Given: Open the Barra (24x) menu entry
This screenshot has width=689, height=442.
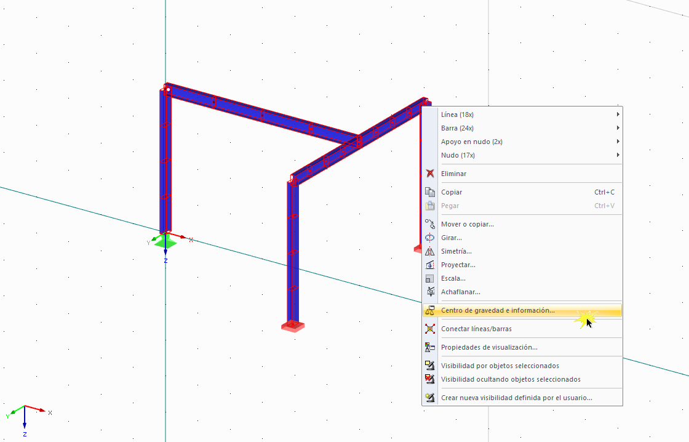Looking at the screenshot, I should tap(522, 128).
